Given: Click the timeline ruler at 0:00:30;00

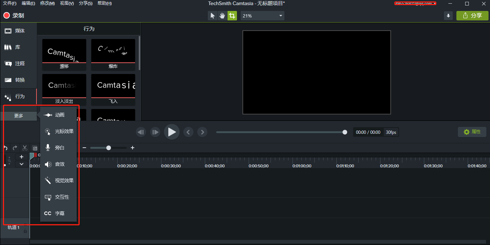Looking at the screenshot, I should pyautogui.click(x=171, y=166).
